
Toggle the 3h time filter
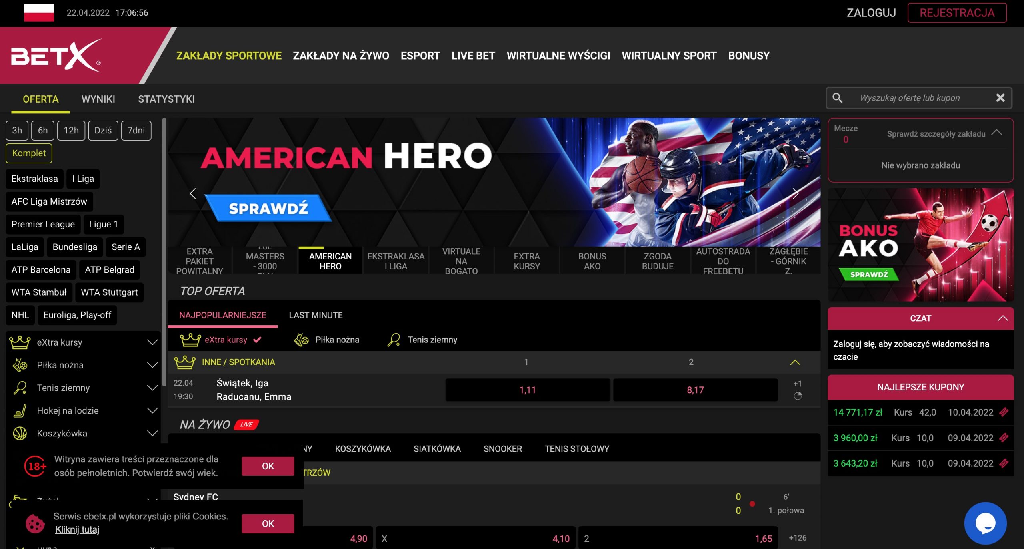[x=17, y=131]
